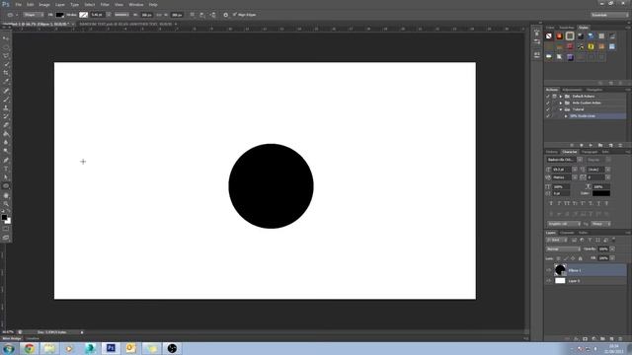The width and height of the screenshot is (632, 355).
Task: Collapse the Tutorial action set
Action: tap(561, 109)
